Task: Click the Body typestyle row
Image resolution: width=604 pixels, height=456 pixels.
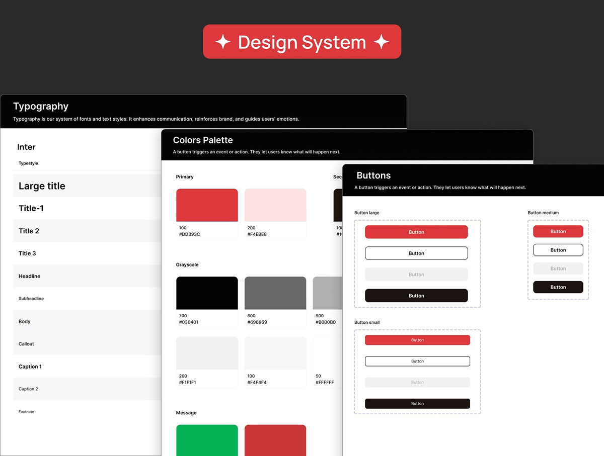Action: (87, 321)
